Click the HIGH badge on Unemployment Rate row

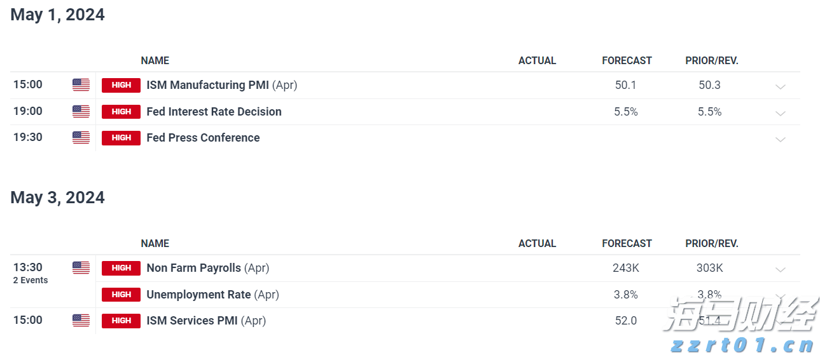[121, 295]
